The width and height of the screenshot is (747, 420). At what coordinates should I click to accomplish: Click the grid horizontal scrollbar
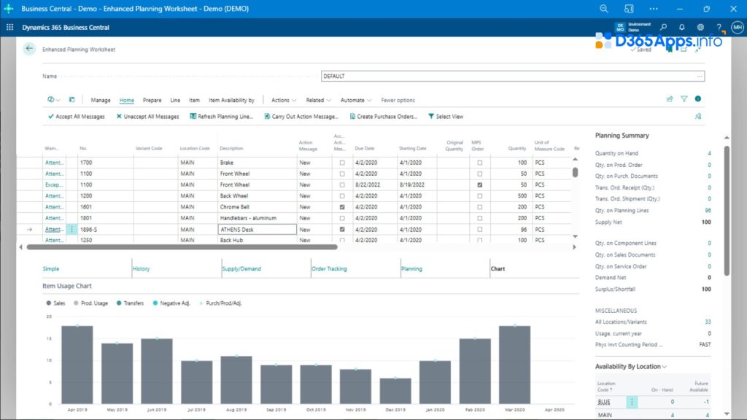click(182, 247)
